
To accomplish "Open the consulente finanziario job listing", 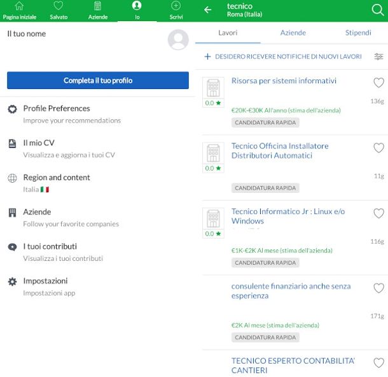I will click(x=291, y=291).
